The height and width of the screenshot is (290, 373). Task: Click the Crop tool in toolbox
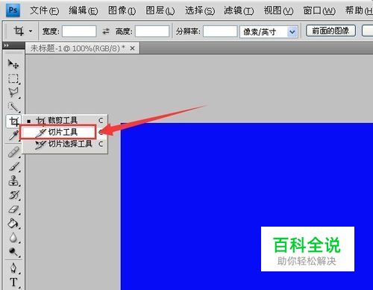click(13, 122)
